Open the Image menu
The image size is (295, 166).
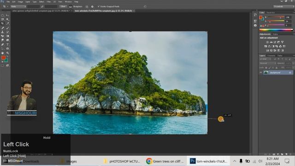pyautogui.click(x=20, y=2)
